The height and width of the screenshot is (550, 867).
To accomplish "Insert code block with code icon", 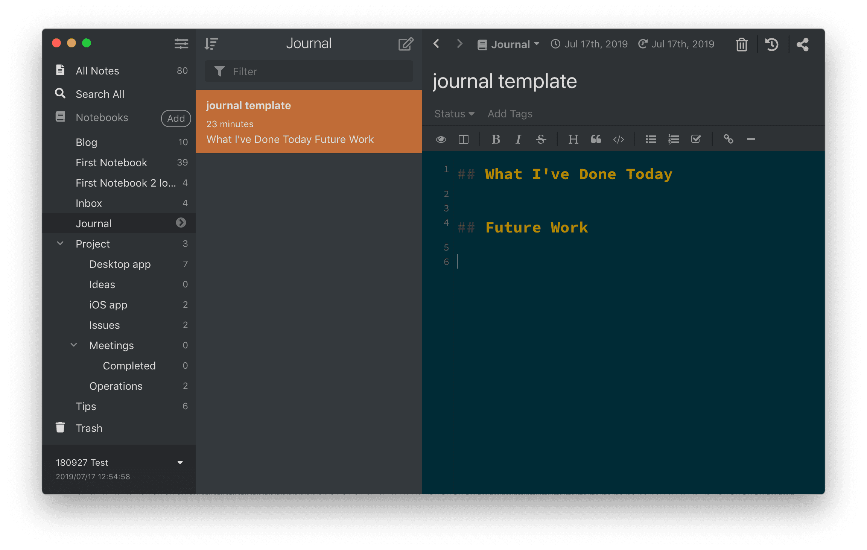I will pyautogui.click(x=618, y=139).
